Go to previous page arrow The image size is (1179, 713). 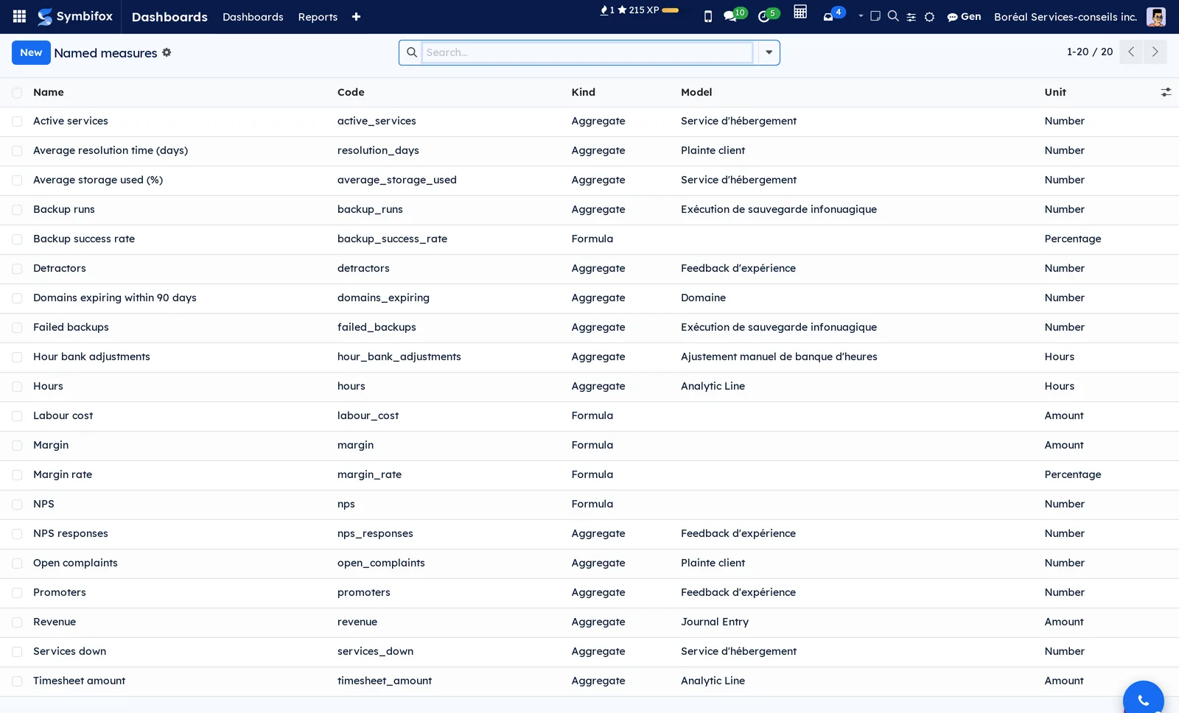coord(1131,52)
